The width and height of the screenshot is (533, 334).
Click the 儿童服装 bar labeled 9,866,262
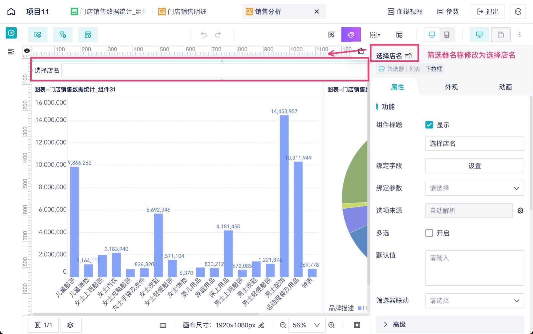[74, 222]
